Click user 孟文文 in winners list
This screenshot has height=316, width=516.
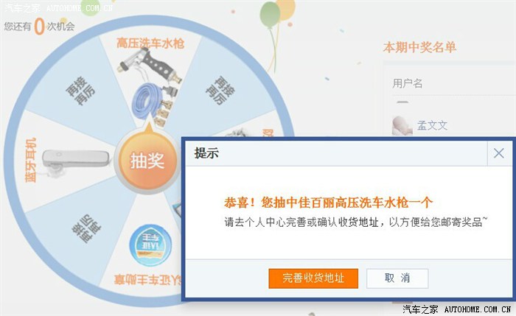(x=432, y=125)
